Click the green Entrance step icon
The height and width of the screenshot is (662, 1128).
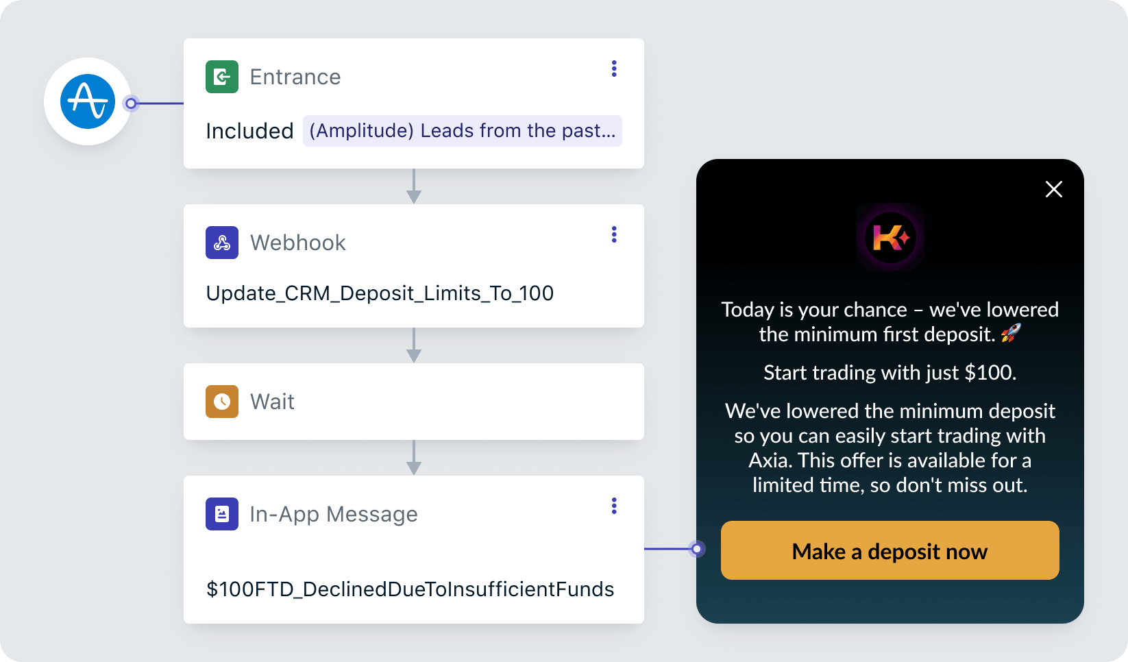pyautogui.click(x=221, y=77)
